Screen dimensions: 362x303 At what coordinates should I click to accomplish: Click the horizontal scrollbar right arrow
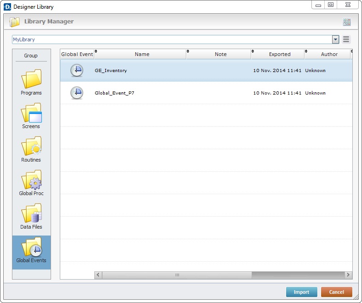point(348,275)
